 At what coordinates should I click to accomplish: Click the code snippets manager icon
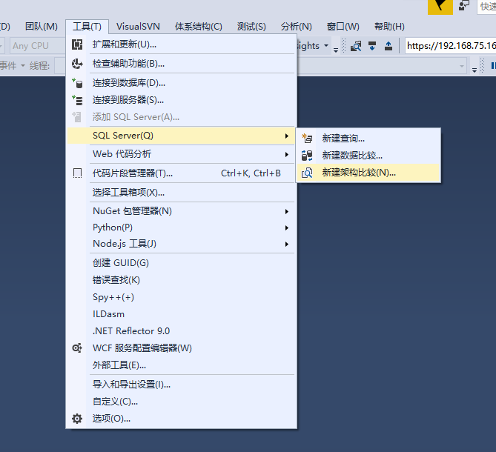click(77, 173)
